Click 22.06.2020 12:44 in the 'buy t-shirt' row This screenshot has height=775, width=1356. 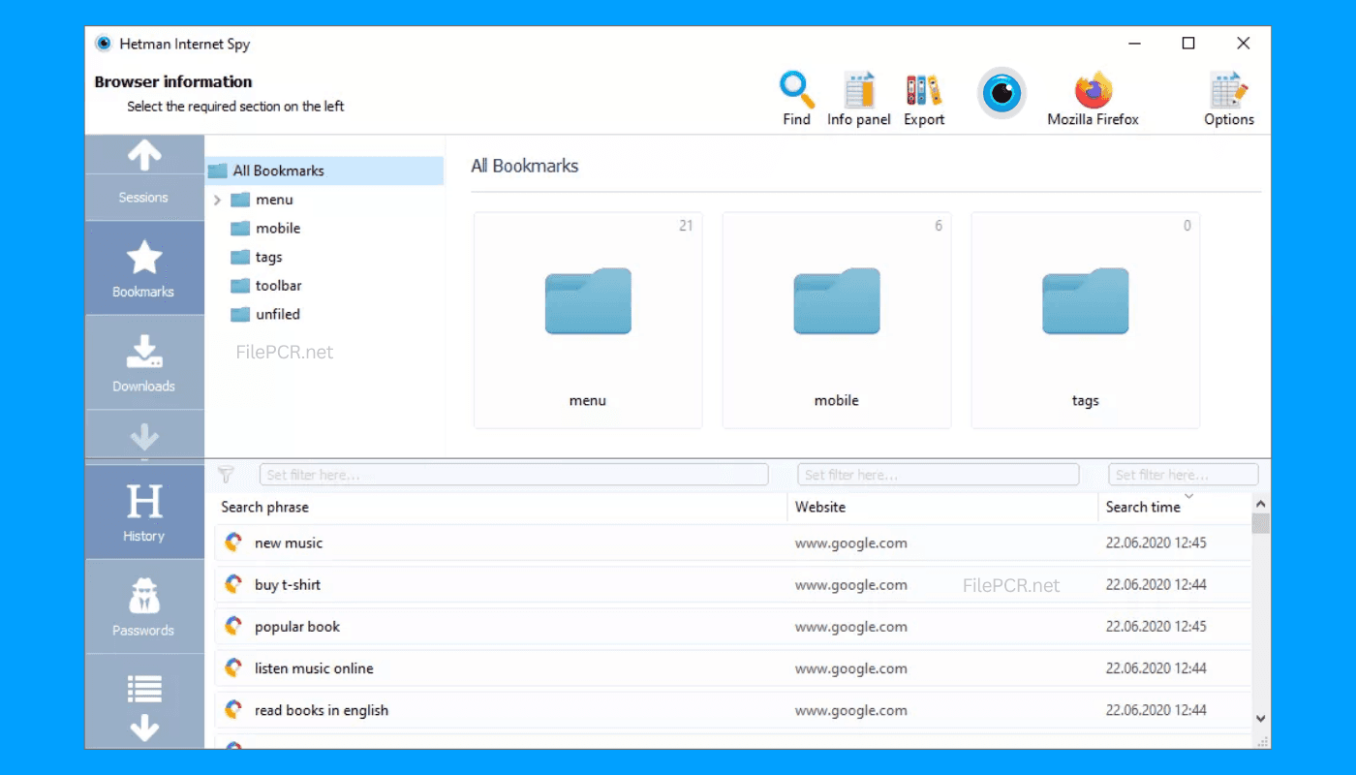(1156, 585)
